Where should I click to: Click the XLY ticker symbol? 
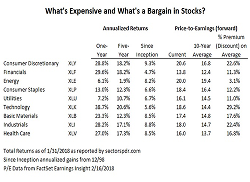(72, 63)
